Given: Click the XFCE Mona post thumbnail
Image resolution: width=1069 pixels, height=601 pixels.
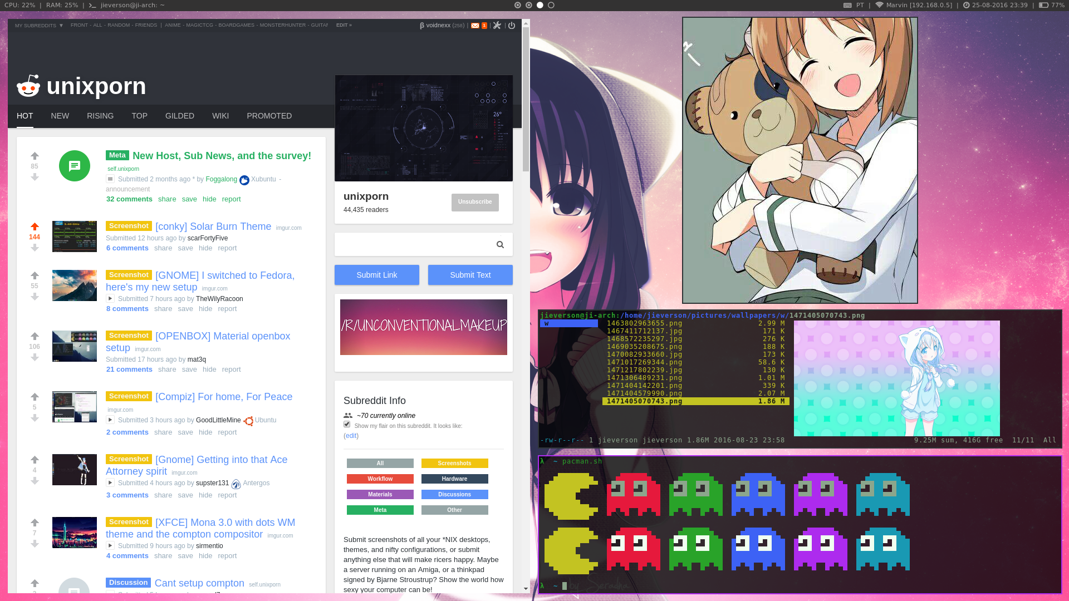Looking at the screenshot, I should tap(75, 533).
